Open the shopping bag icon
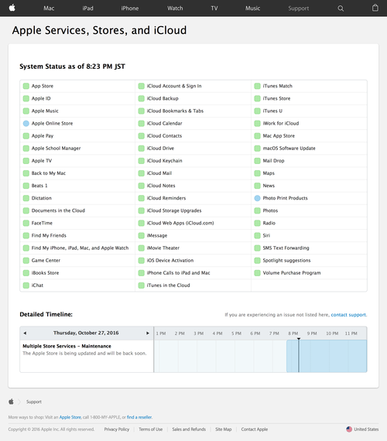Screen dimensions: 387x441 coord(375,8)
